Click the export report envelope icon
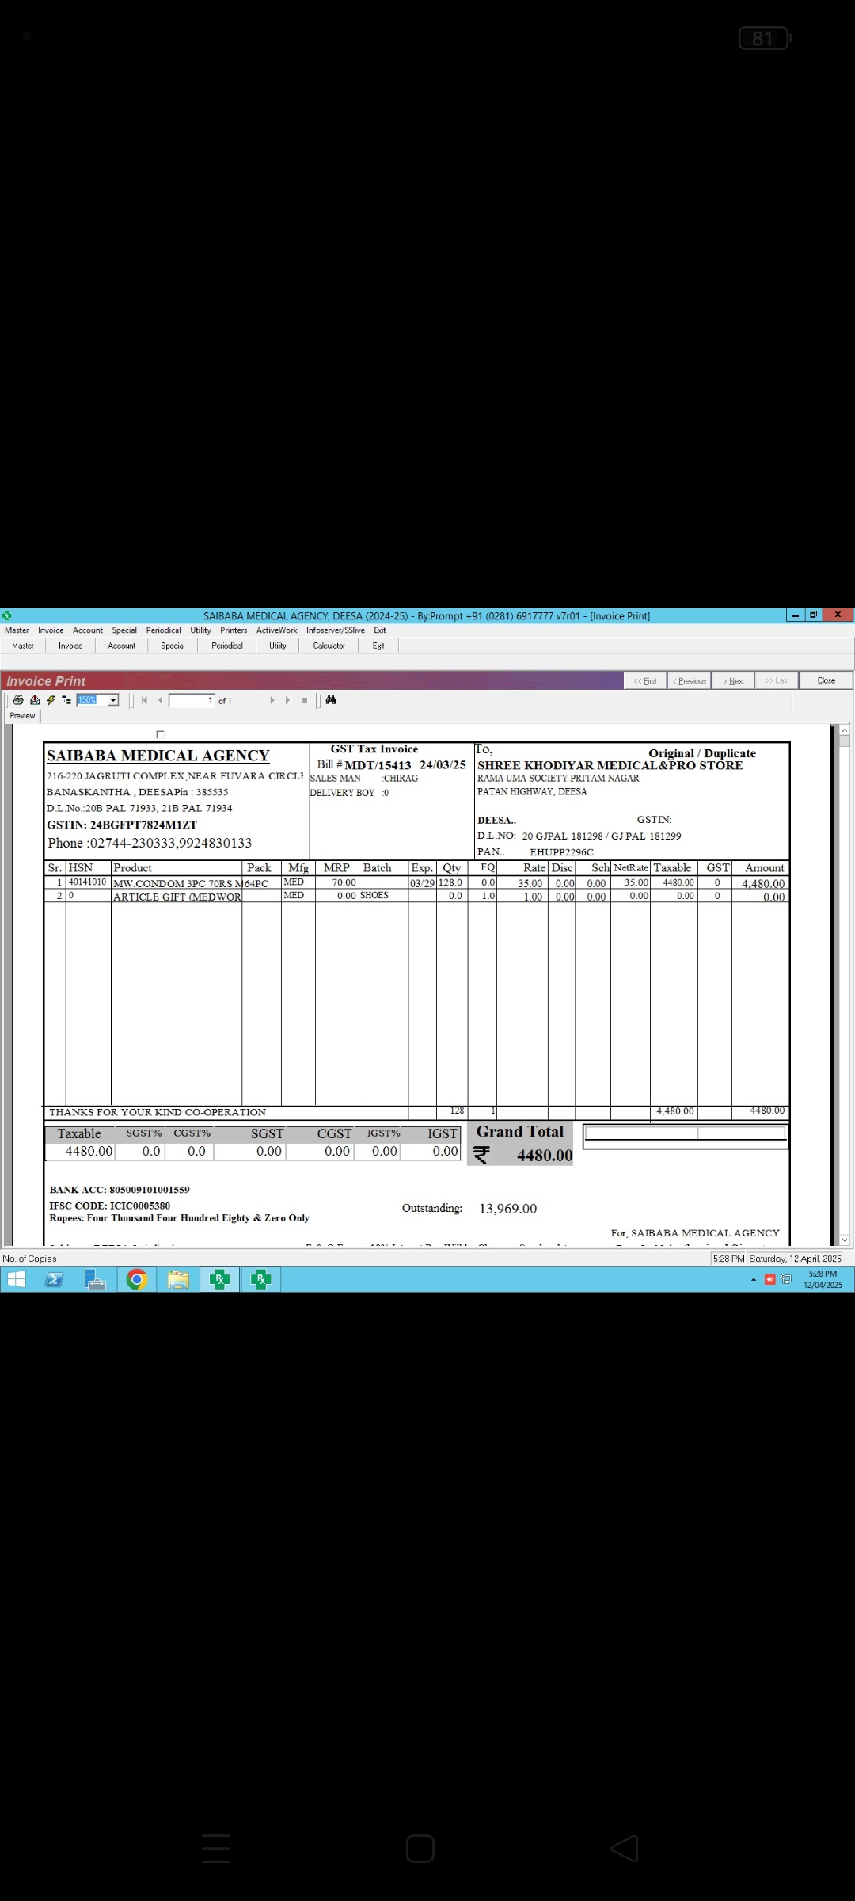 (x=35, y=700)
